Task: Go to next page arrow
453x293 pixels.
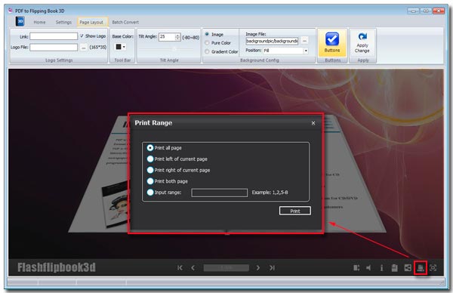Action: tap(258, 268)
